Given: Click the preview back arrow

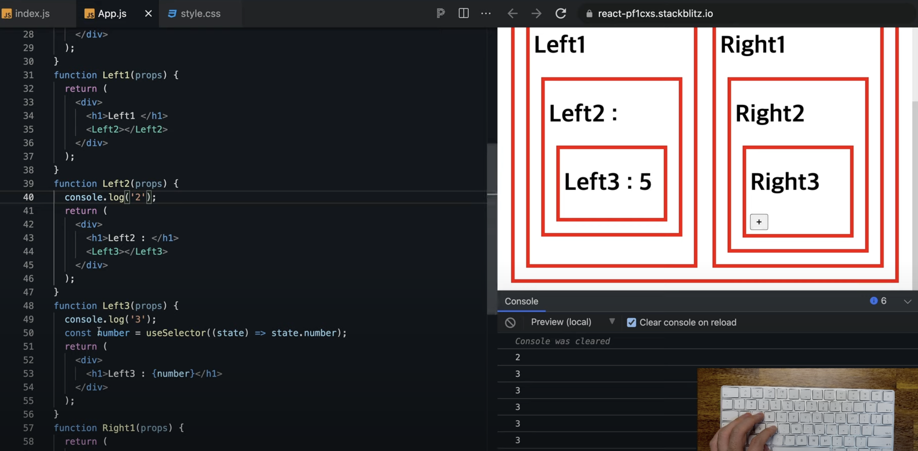Looking at the screenshot, I should pos(513,13).
